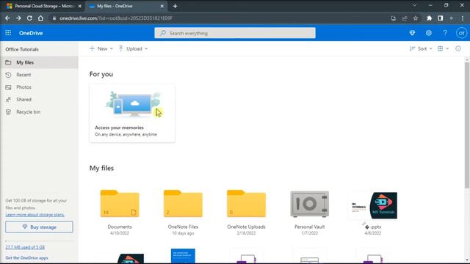The image size is (470, 264).
Task: Open Chrome three-dot menu
Action: (463, 18)
